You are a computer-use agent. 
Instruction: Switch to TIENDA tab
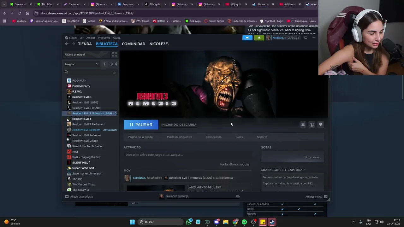point(85,44)
